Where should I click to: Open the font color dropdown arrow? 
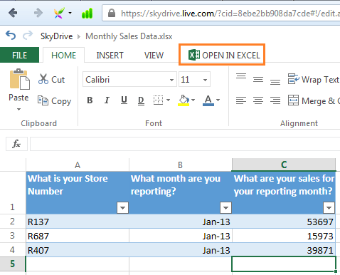click(218, 100)
